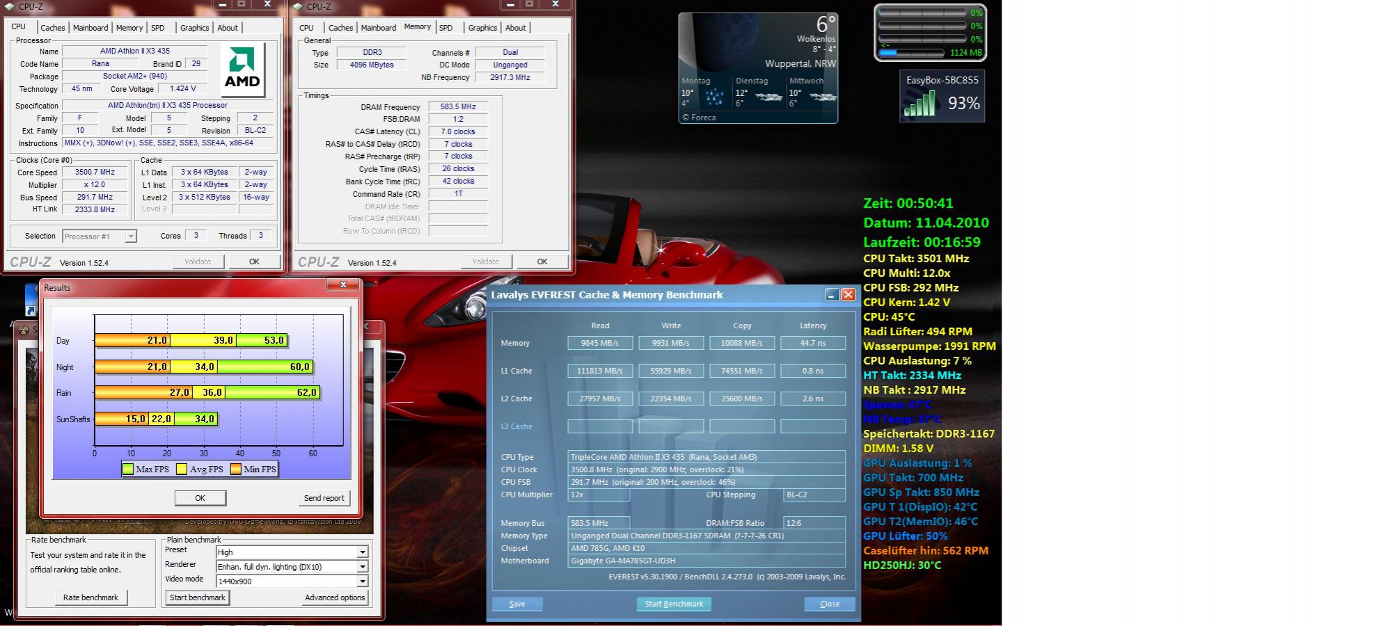The image size is (1397, 626).
Task: Click the orange Min FPS legend swatch
Action: (x=236, y=469)
